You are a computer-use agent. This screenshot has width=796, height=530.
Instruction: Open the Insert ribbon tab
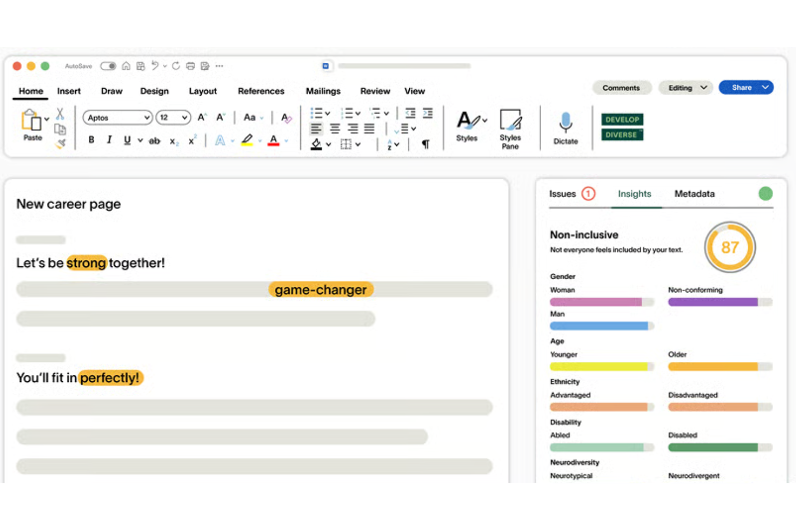69,91
